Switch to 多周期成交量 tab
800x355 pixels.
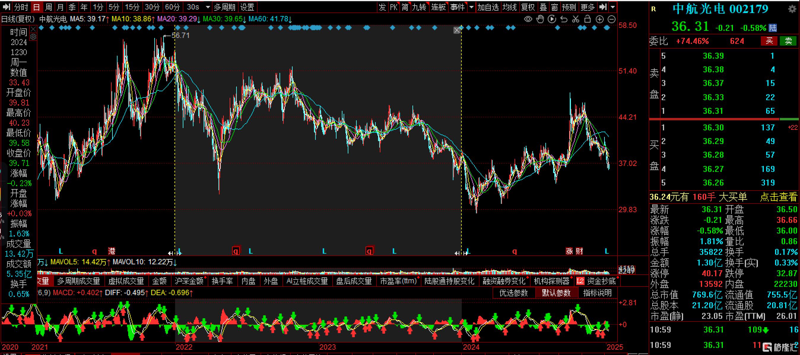pos(79,281)
